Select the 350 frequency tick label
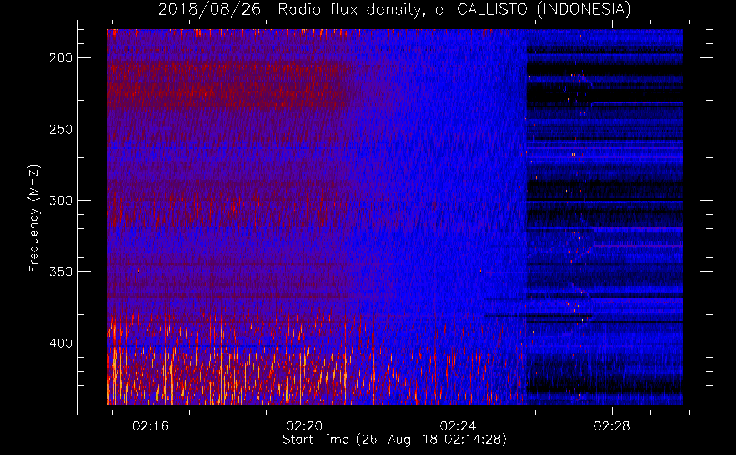736x455 pixels. [61, 272]
